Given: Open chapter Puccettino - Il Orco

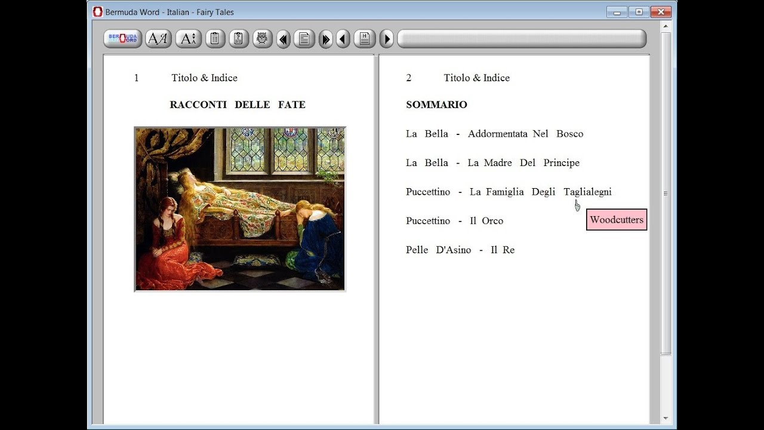Looking at the screenshot, I should [x=454, y=221].
